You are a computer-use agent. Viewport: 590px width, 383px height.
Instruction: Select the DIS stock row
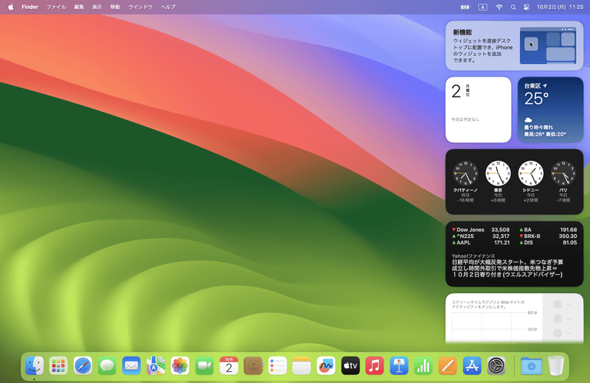[548, 243]
